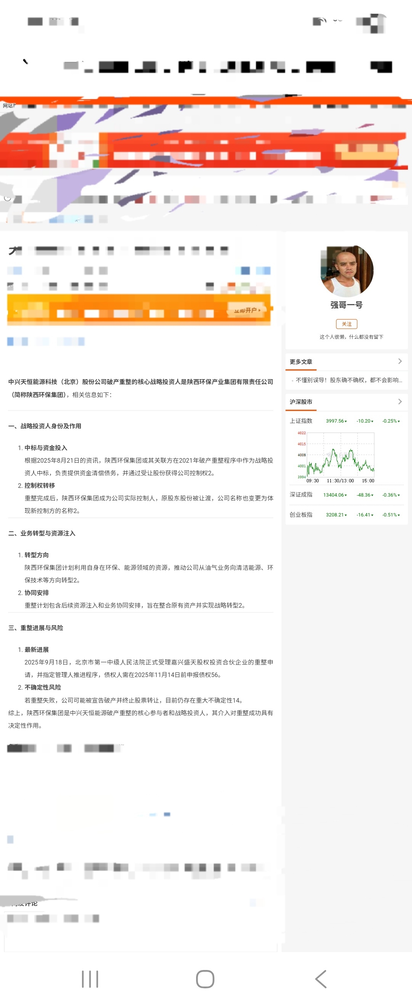The image size is (412, 1007).
Task: Tap the Android recent apps button
Action: tap(90, 979)
